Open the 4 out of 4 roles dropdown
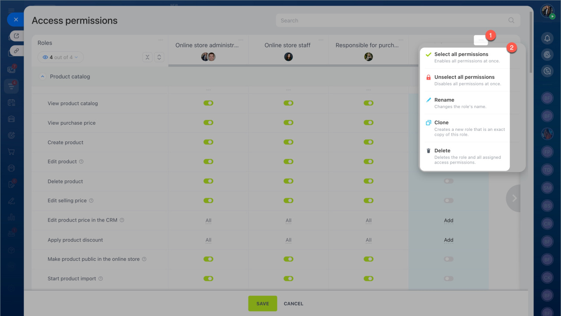 tap(60, 57)
